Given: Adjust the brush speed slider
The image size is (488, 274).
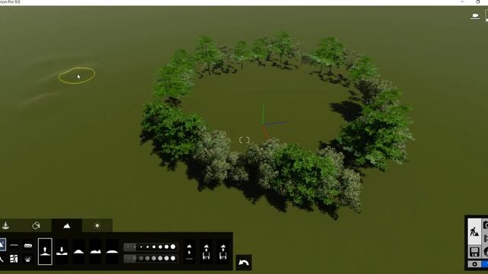Looking at the screenshot, I should pos(151,258).
